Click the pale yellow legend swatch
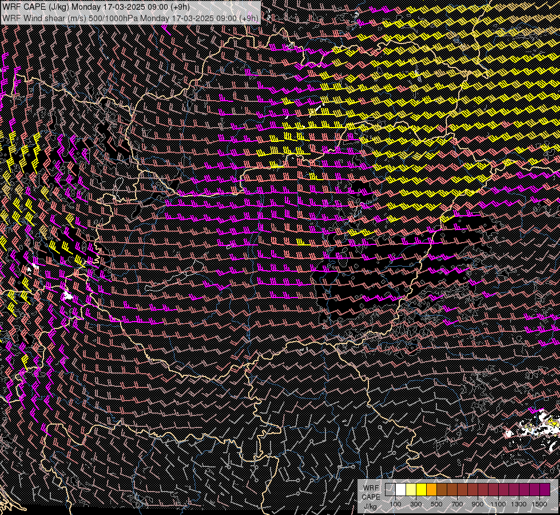The height and width of the screenshot is (515, 560). tap(411, 489)
